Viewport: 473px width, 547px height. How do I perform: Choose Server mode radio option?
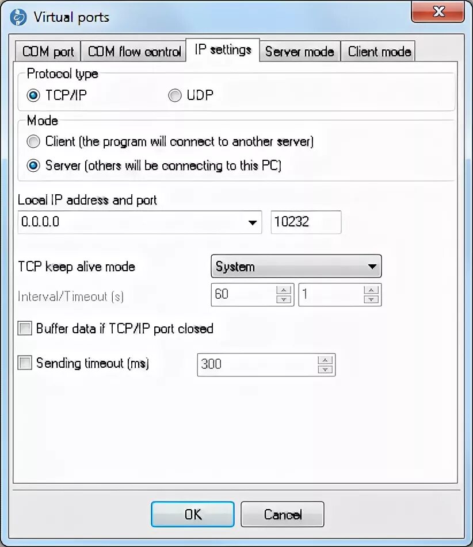coord(33,165)
